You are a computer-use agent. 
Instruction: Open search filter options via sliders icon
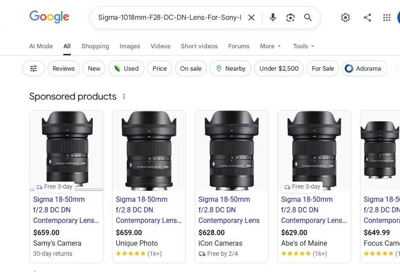pos(33,68)
